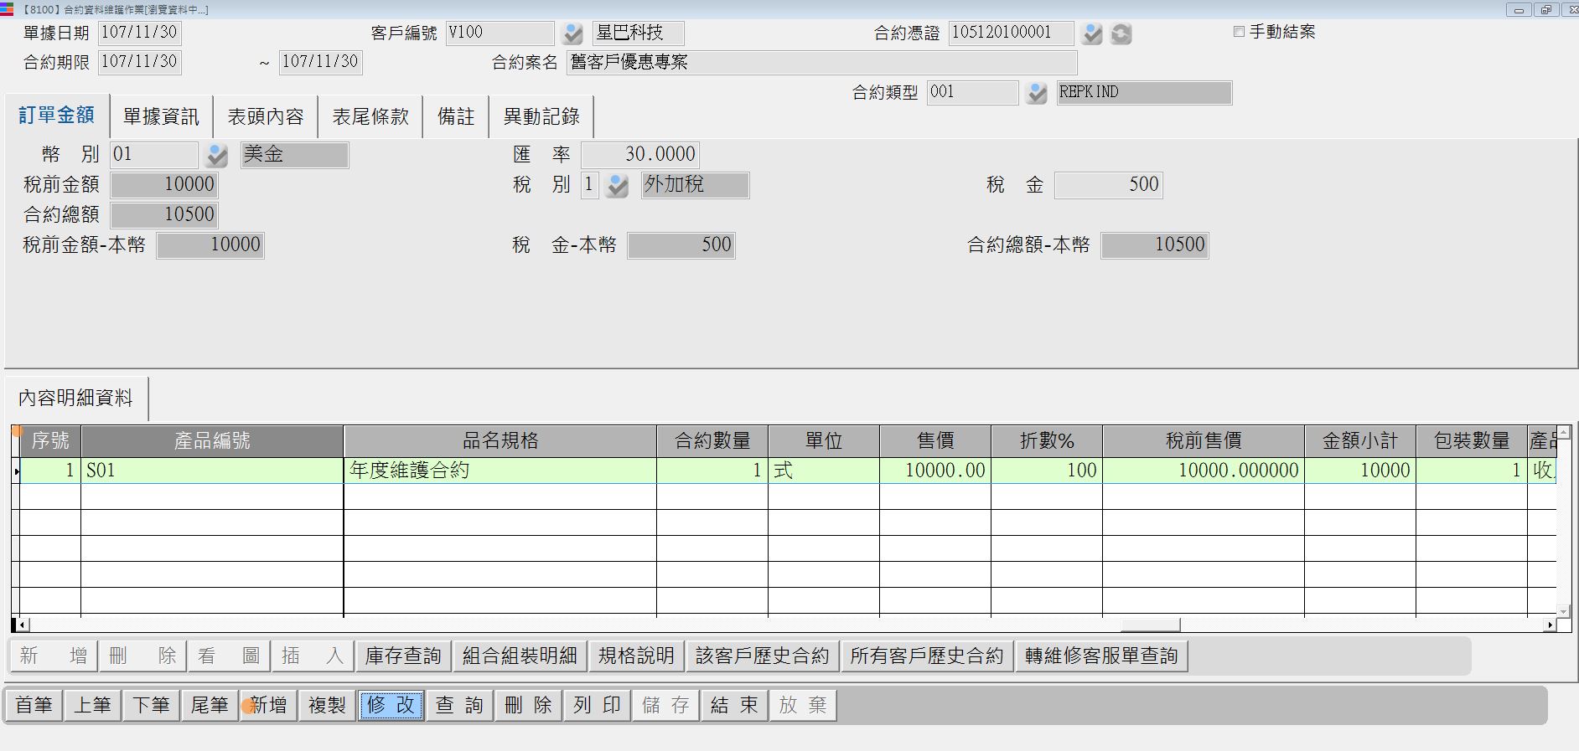The height and width of the screenshot is (751, 1579).
Task: Open 所有客戶歷史合約
Action: coord(927,656)
